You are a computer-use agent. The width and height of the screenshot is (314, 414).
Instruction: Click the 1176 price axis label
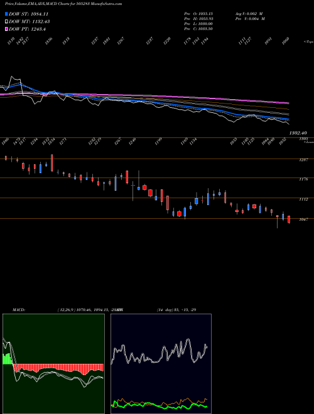tap(303, 179)
